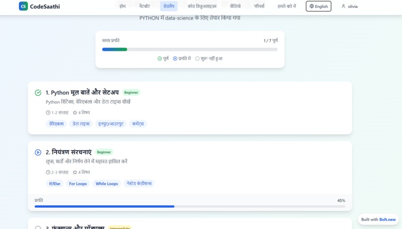Open the फीचर्स menu item
The image size is (402, 229).
259,6
